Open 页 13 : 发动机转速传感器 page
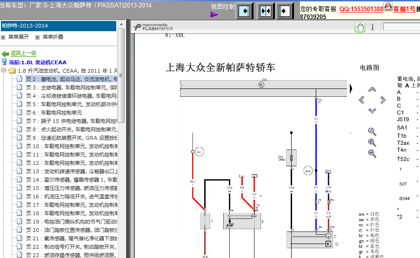 click(71, 171)
